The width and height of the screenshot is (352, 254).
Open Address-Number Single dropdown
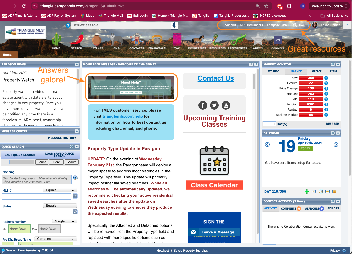coord(64,221)
